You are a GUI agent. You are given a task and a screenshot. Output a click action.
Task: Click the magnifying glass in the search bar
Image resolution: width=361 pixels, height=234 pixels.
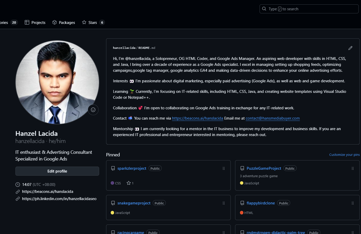pyautogui.click(x=264, y=9)
